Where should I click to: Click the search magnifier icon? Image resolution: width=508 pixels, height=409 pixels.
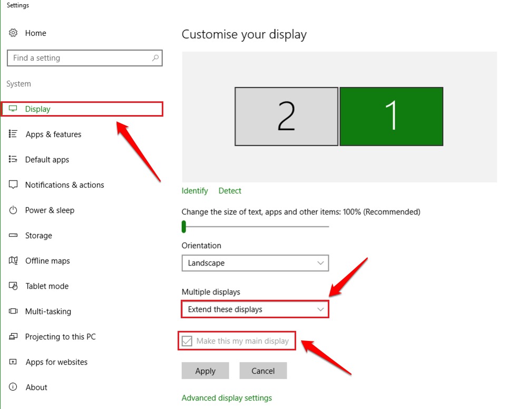pyautogui.click(x=155, y=58)
